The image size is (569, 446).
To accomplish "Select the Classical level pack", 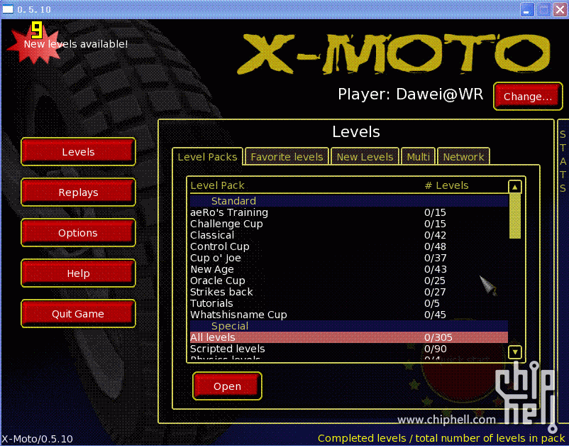I will 349,235.
